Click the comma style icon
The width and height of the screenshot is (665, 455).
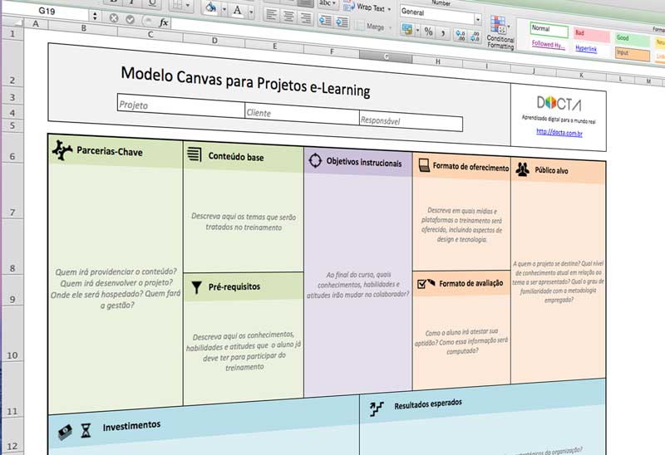coord(445,33)
